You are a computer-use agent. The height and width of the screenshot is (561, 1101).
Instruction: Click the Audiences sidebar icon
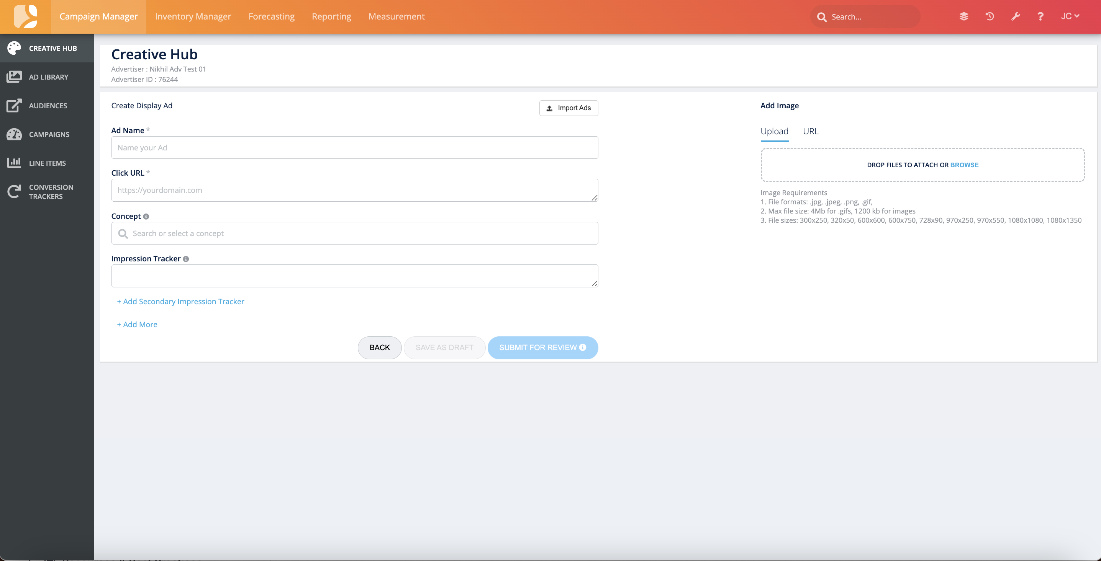pos(14,106)
